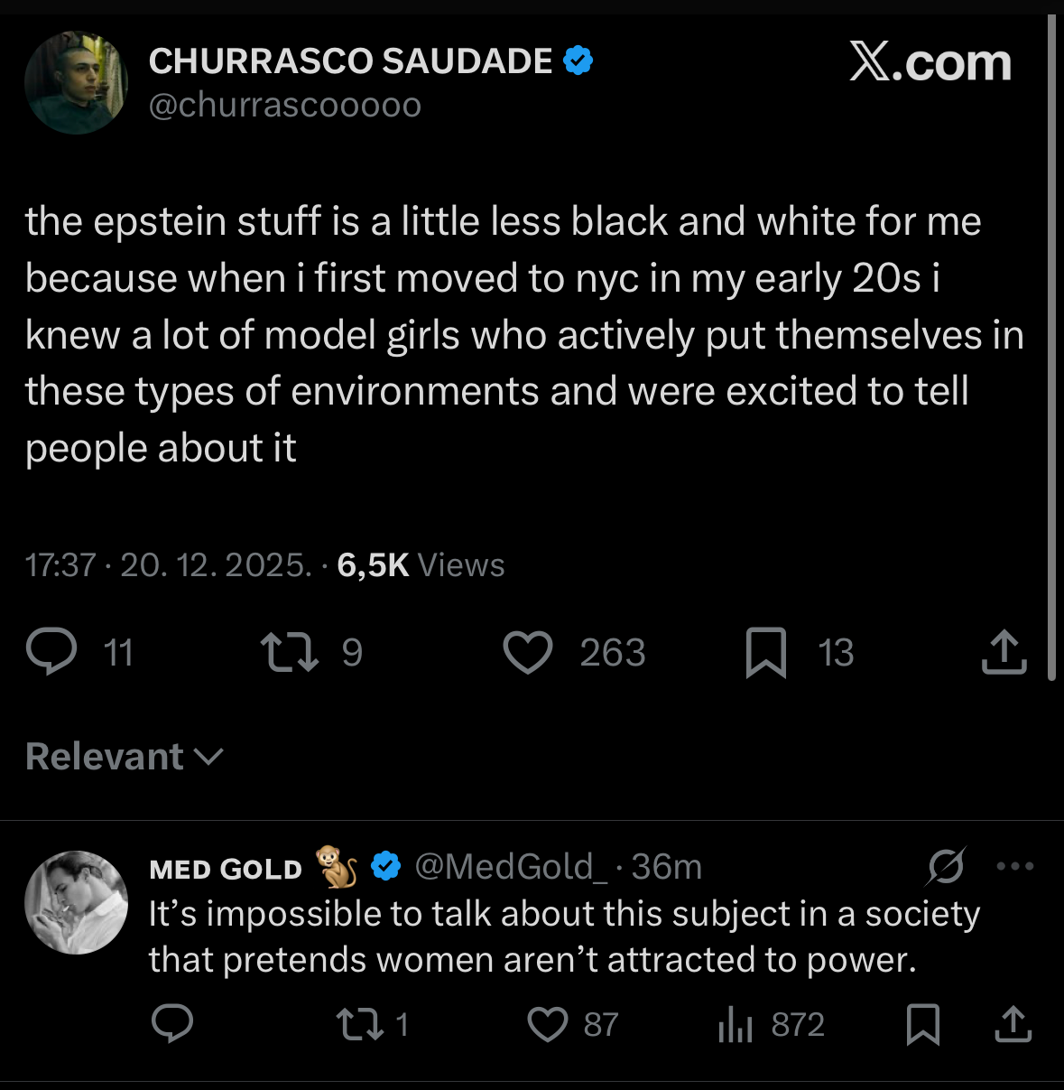Open Grok icon on MedGold reply
The image size is (1064, 1090).
coord(946,867)
